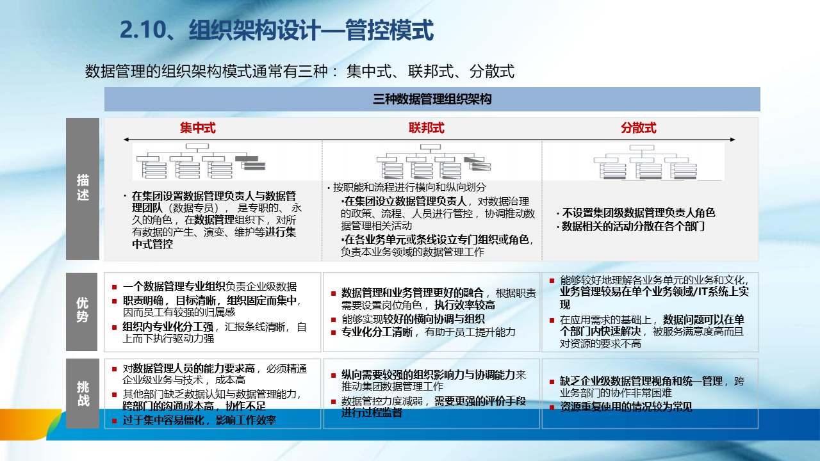Screen dimensions: 820x461
Task: Click bullet 能够实现较好的横向协调与组织
Action: pyautogui.click(x=408, y=319)
